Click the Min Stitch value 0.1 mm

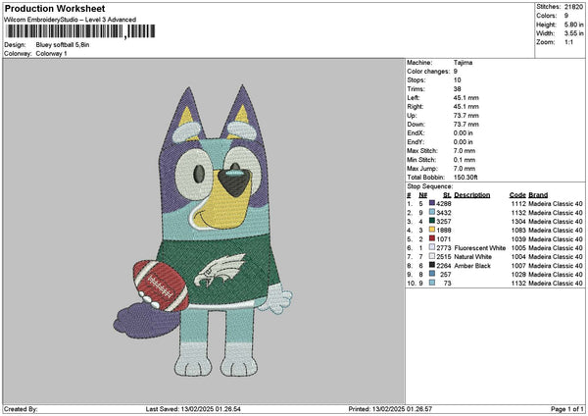click(x=465, y=160)
